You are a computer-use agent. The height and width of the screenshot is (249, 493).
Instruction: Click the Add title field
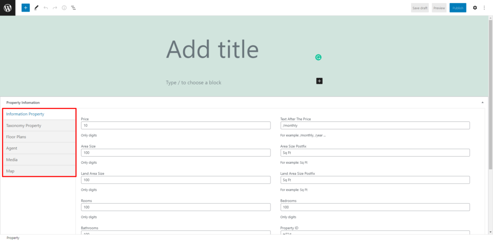(x=212, y=50)
